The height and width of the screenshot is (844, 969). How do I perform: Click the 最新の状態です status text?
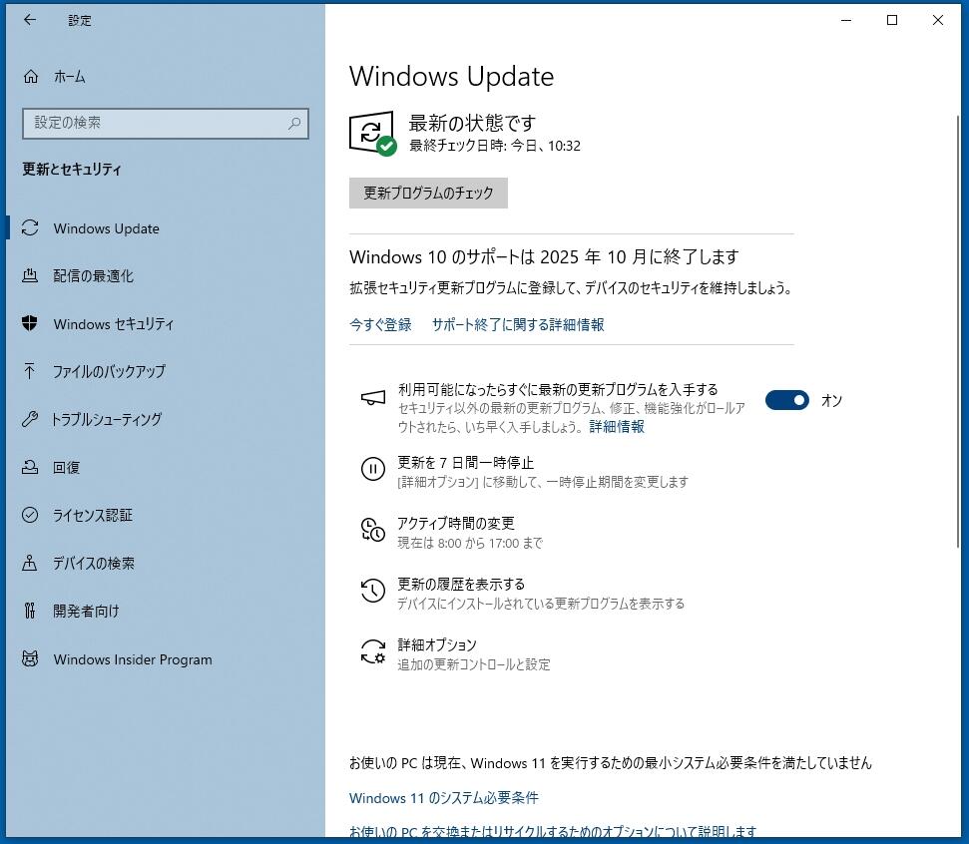click(x=472, y=123)
